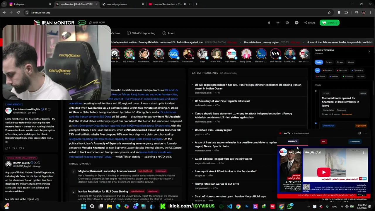The height and width of the screenshot is (211, 375).
Task: Select the 3d ago timeline filter
Action: click(350, 62)
